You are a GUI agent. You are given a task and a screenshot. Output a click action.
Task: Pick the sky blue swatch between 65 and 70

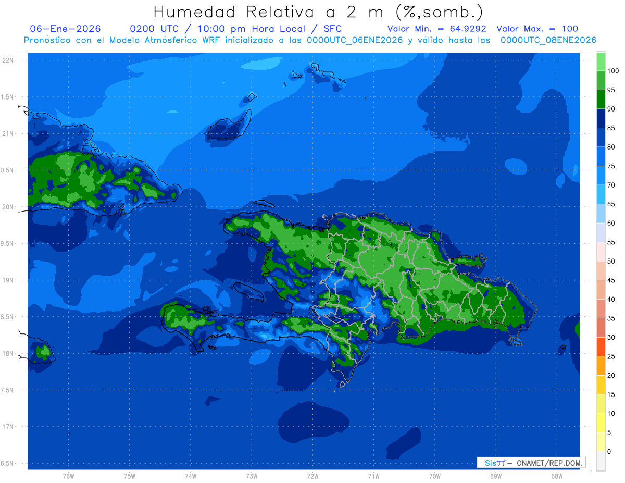tap(601, 194)
